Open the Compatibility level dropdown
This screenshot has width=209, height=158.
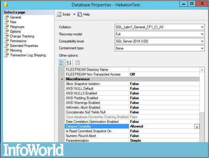click(202, 41)
